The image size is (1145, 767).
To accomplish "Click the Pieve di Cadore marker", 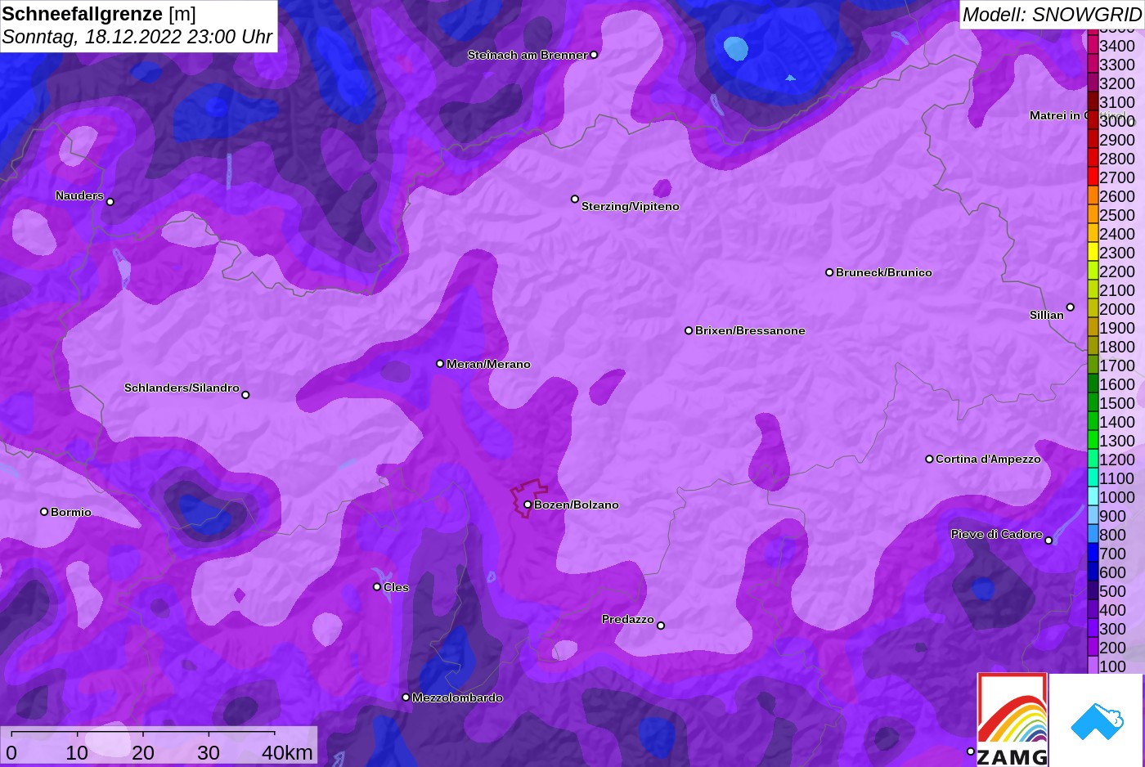I will coord(1048,540).
